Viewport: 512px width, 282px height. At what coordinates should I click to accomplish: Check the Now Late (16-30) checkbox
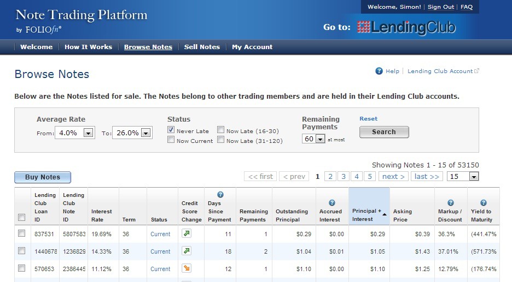pyautogui.click(x=220, y=130)
